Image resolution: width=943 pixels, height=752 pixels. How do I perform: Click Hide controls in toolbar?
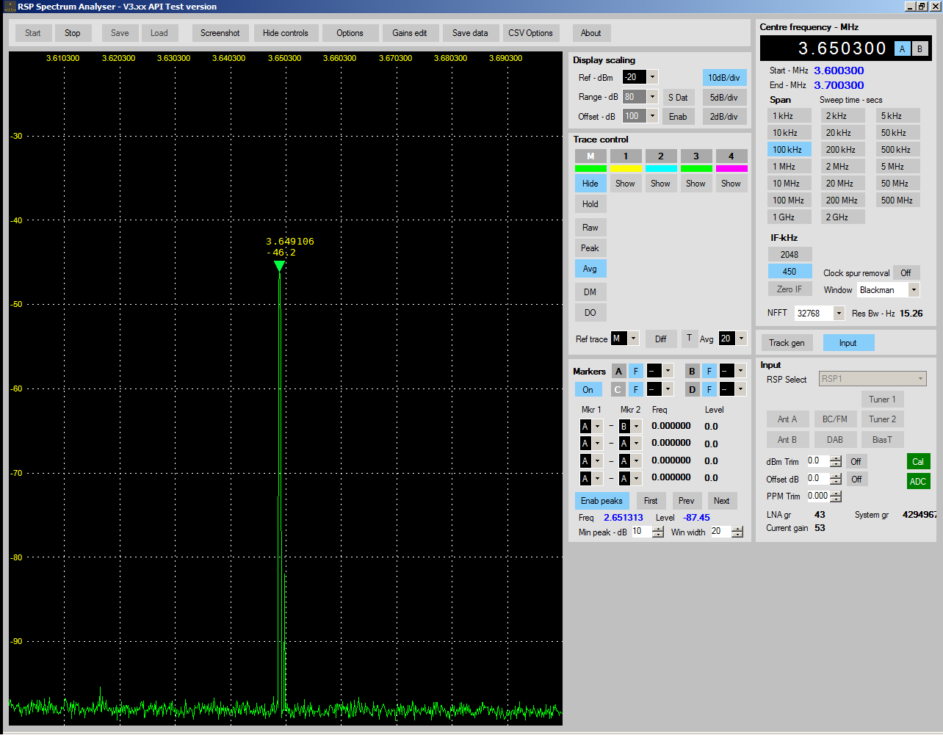(x=285, y=33)
